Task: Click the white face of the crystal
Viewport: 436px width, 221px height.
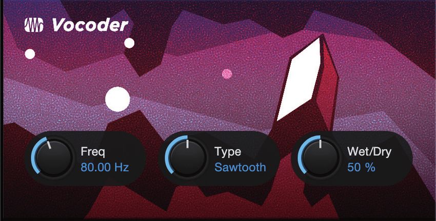Action: tap(299, 80)
